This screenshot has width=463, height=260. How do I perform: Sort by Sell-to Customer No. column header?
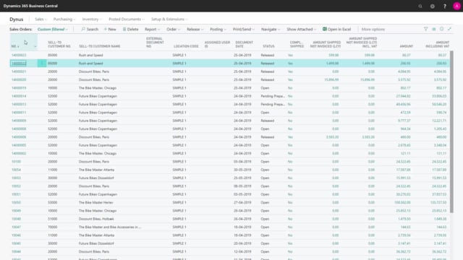(x=59, y=44)
